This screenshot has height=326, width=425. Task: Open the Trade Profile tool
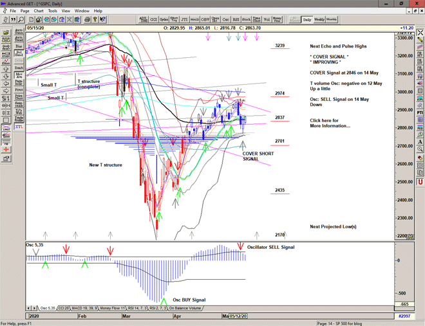click(x=19, y=118)
